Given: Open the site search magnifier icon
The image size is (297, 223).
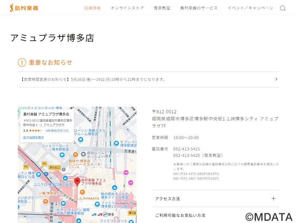Looking at the screenshot, I should click(x=283, y=8).
